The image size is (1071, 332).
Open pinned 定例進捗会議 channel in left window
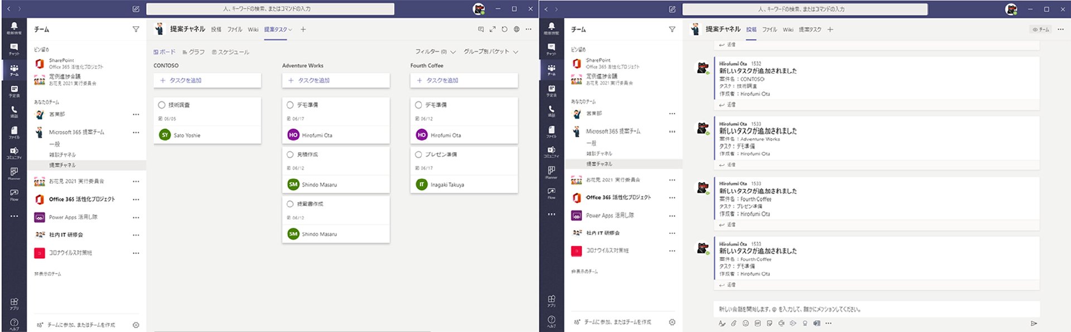point(65,79)
